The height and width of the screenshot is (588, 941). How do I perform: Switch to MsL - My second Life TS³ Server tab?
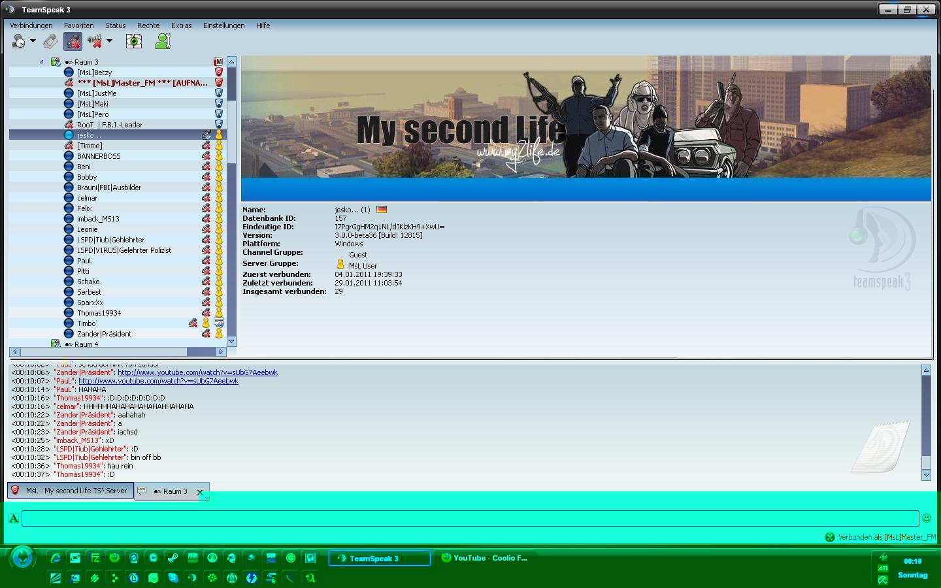click(x=71, y=491)
